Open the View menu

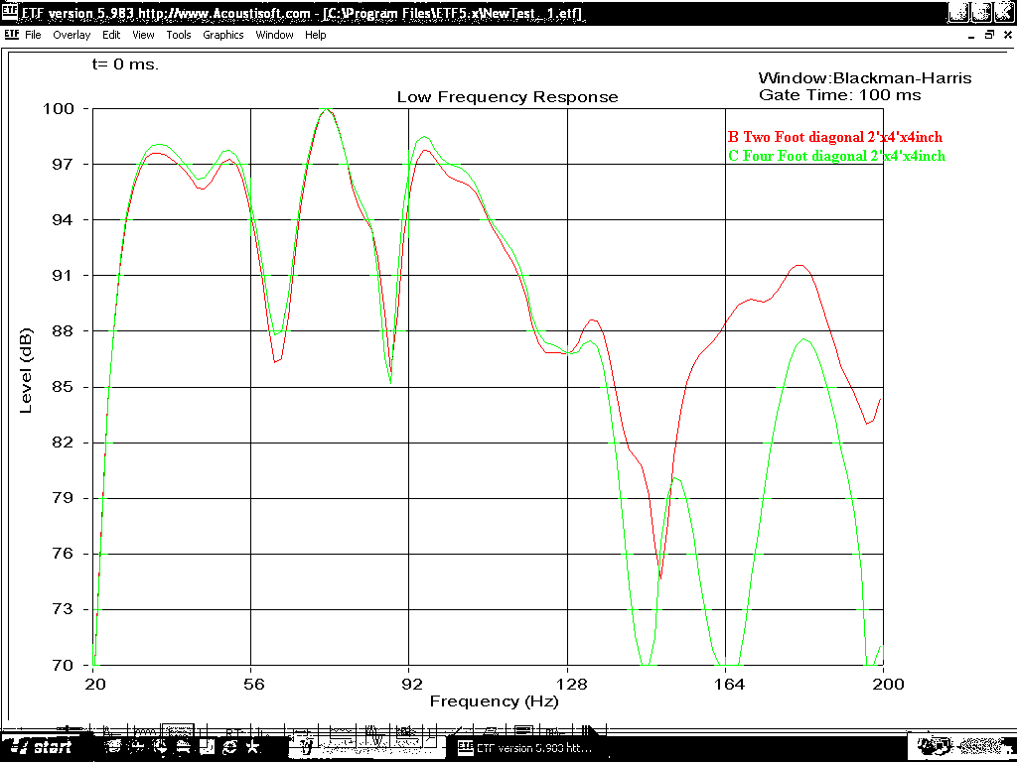click(x=143, y=35)
